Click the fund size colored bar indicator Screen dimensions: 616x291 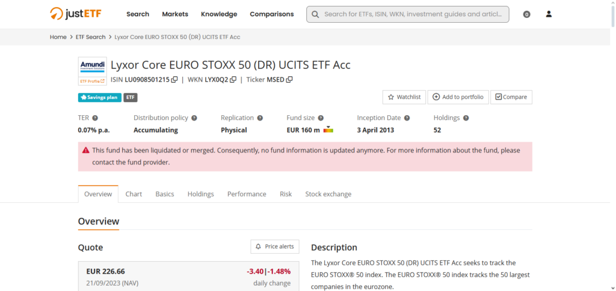pyautogui.click(x=328, y=130)
